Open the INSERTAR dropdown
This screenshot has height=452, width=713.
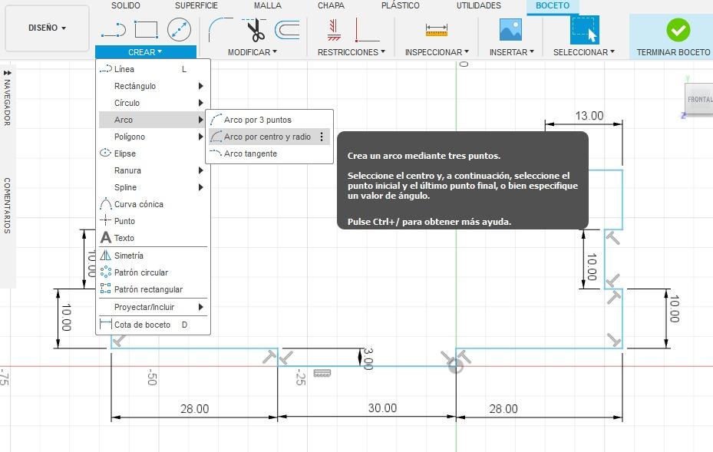tap(512, 52)
